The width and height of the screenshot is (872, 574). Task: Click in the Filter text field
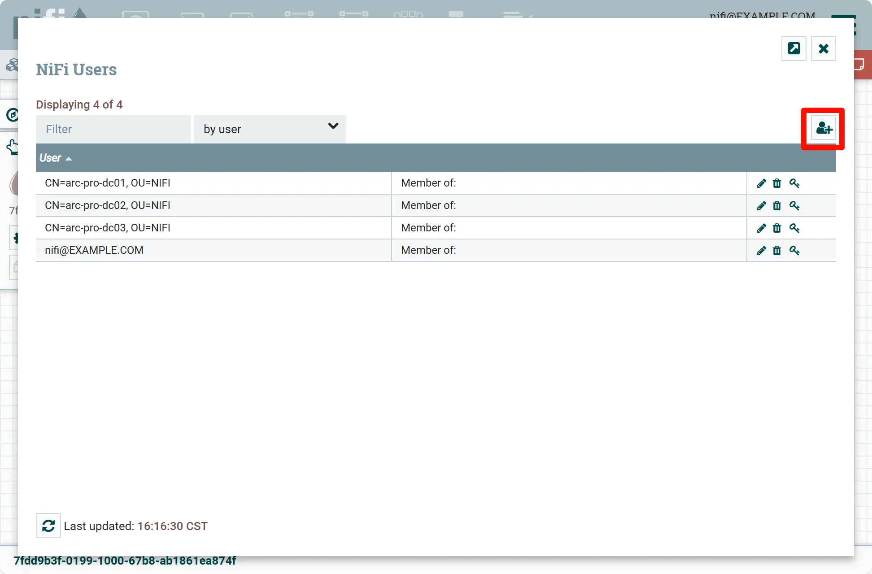(x=113, y=129)
